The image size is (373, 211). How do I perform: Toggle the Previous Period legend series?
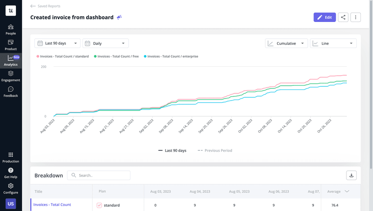pos(214,151)
